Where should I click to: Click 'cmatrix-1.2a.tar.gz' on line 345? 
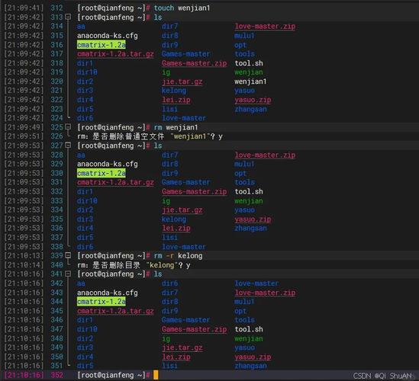click(x=115, y=311)
